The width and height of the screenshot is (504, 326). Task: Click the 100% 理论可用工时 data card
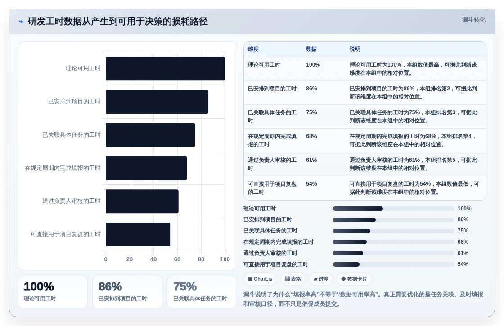(53, 292)
